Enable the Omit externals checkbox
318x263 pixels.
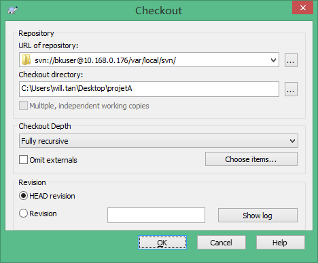pos(23,159)
